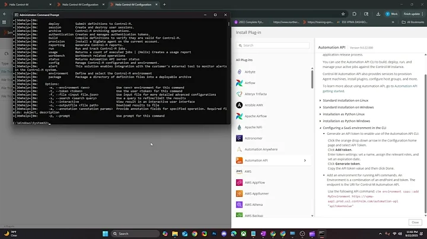Click the Airbyte plug-in name
The height and width of the screenshot is (239, 427).
point(250,72)
